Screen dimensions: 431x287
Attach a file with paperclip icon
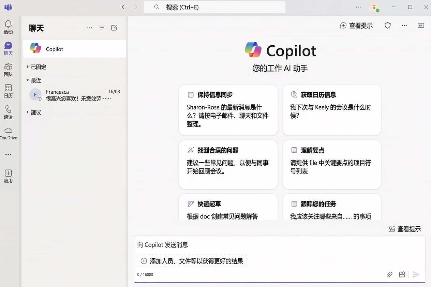point(390,274)
